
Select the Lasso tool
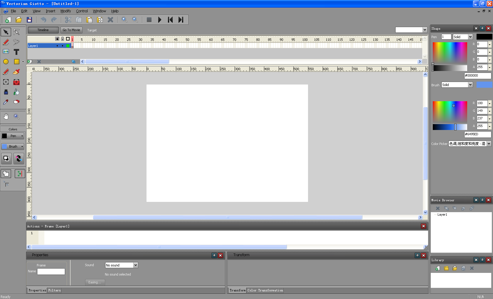click(x=16, y=42)
